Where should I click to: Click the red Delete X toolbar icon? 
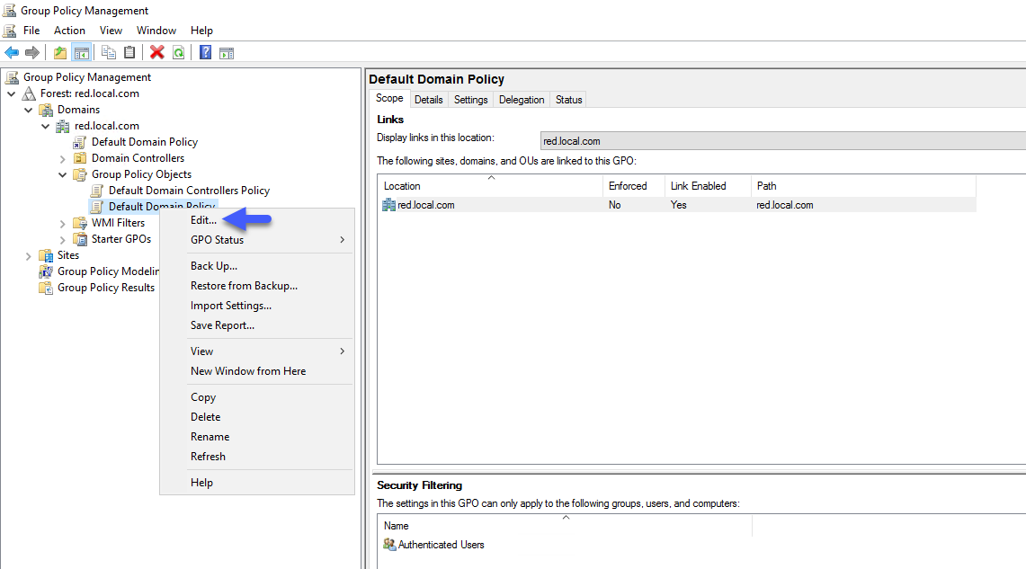click(x=157, y=52)
